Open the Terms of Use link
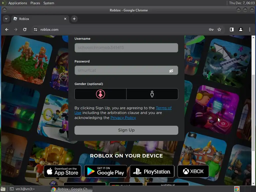The height and width of the screenshot is (192, 256). tap(163, 108)
